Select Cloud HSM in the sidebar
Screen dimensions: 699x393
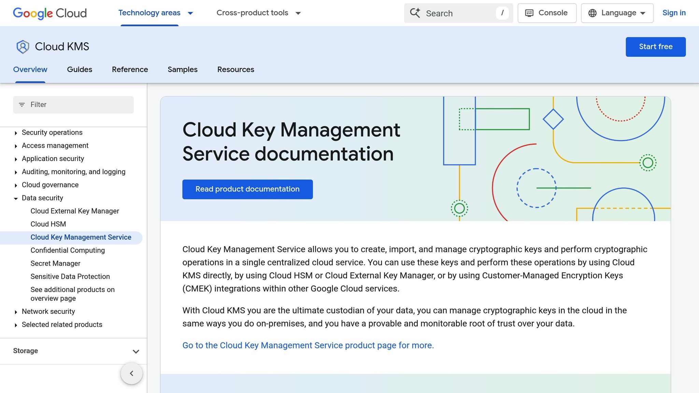(x=48, y=224)
